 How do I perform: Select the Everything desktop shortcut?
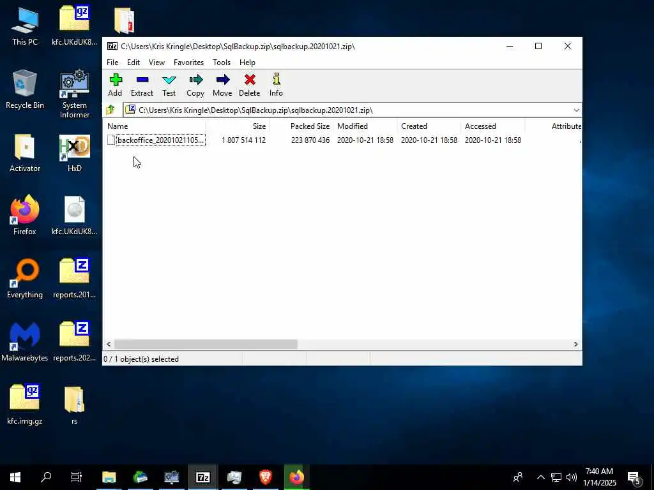point(25,279)
